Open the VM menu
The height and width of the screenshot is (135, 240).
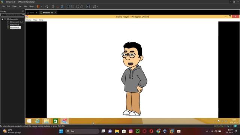point(20,6)
